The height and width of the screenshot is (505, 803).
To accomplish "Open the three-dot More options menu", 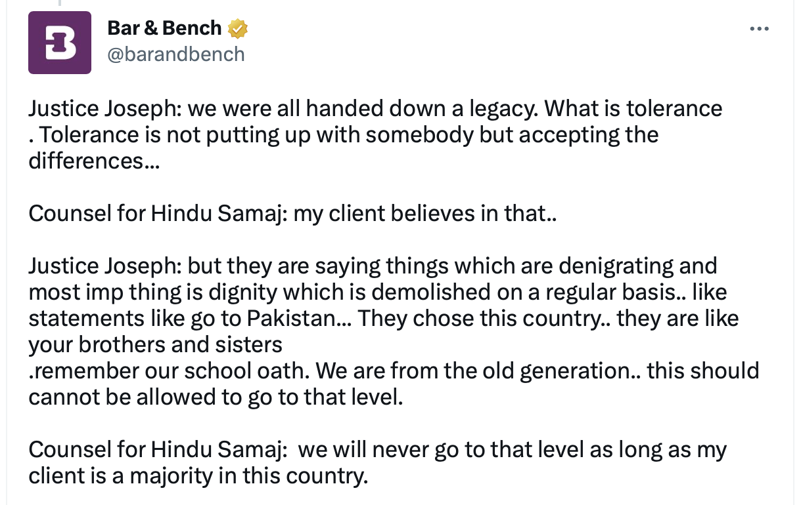I will (x=759, y=29).
